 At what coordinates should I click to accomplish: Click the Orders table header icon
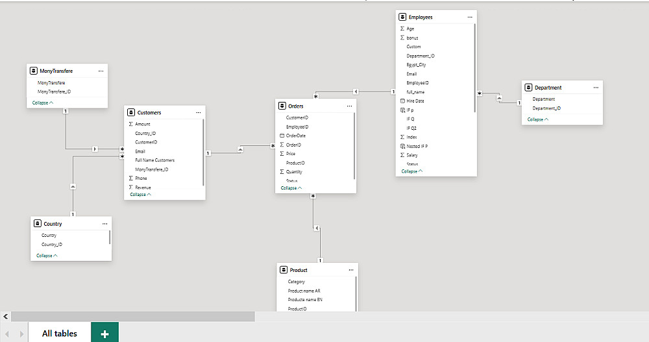pos(282,106)
